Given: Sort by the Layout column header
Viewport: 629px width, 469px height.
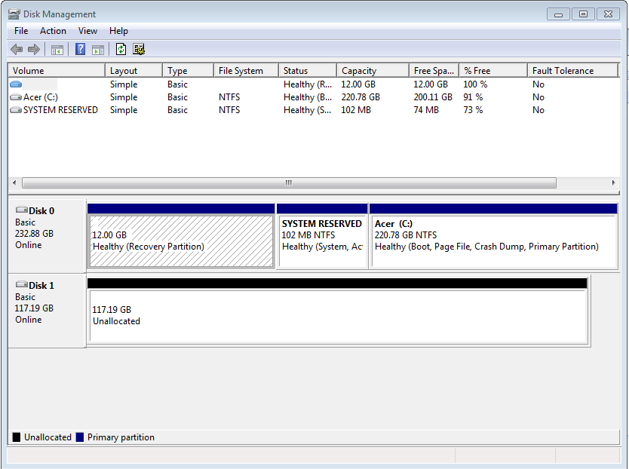Looking at the screenshot, I should point(134,71).
